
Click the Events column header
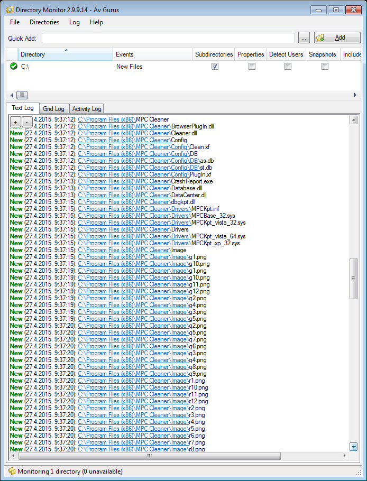pos(152,54)
